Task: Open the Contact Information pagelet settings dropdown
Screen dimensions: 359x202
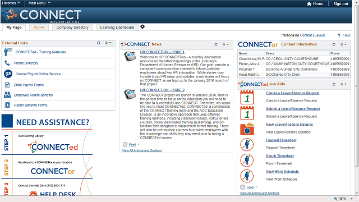Action: click(343, 44)
